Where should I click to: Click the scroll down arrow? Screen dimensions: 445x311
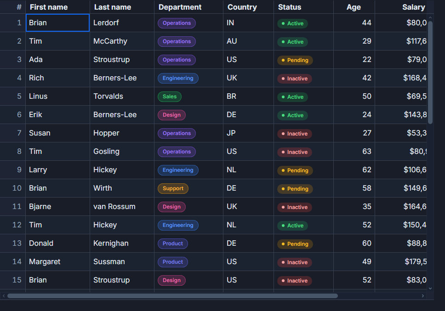pyautogui.click(x=430, y=288)
